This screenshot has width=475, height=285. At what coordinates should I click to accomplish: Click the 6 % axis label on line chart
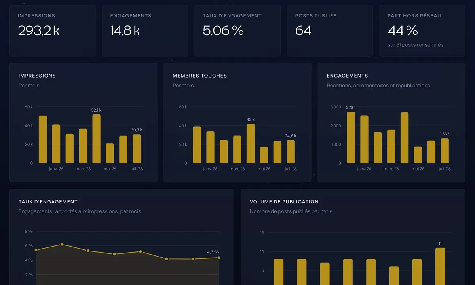click(29, 246)
